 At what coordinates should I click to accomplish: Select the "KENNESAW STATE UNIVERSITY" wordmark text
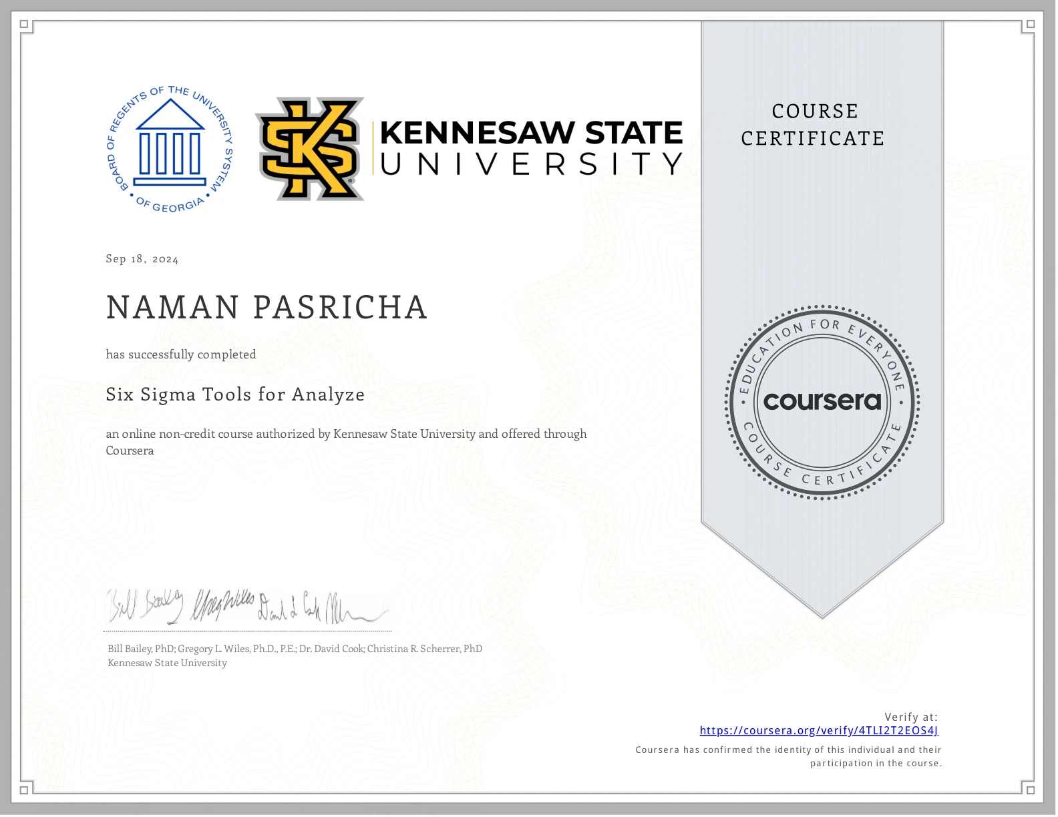tap(531, 148)
